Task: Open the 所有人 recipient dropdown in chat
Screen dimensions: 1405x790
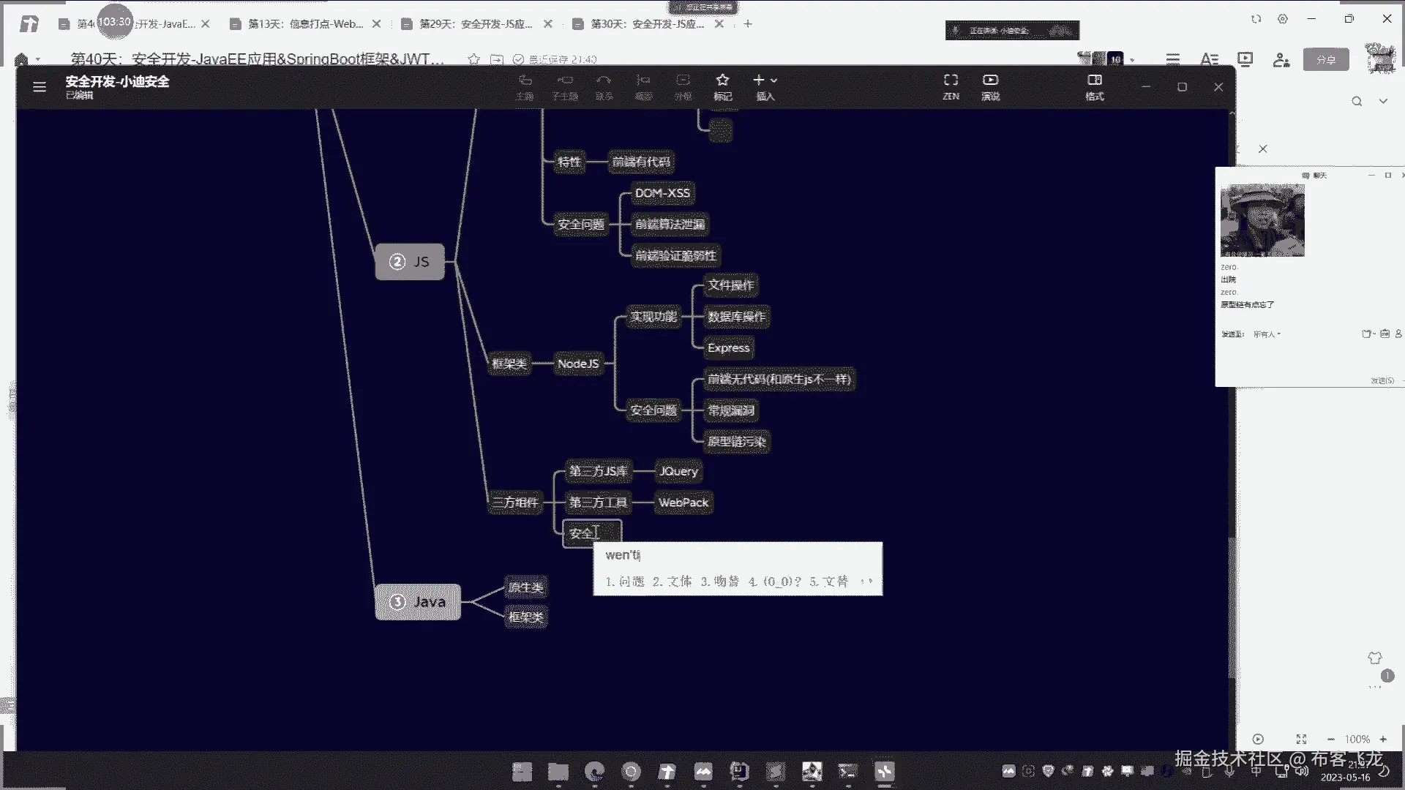Action: (1267, 334)
